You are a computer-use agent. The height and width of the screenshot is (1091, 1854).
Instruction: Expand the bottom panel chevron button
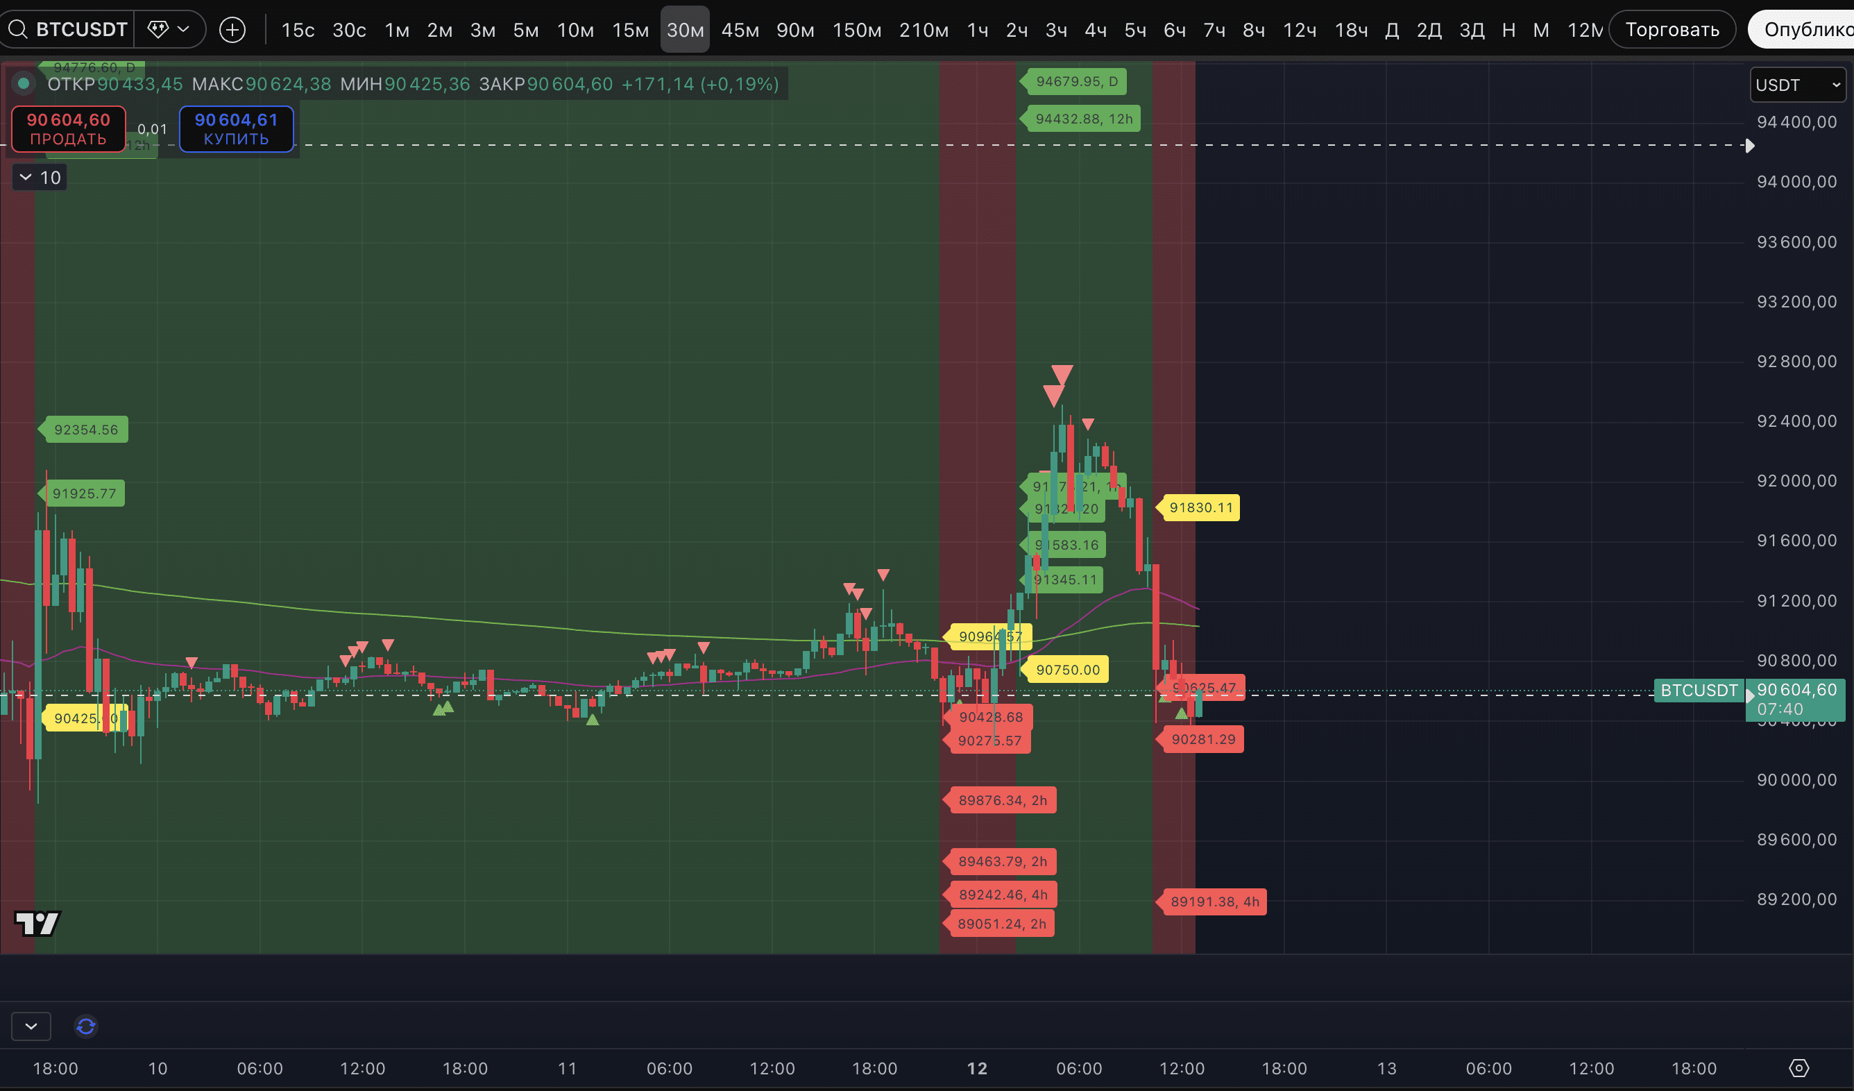pyautogui.click(x=31, y=1026)
